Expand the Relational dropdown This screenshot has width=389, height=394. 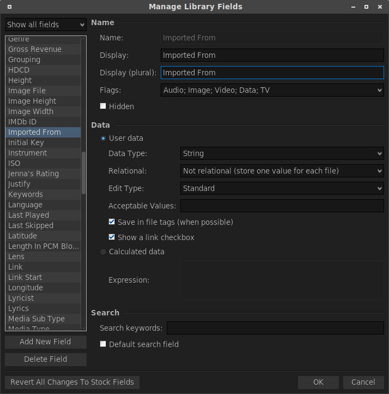[282, 171]
